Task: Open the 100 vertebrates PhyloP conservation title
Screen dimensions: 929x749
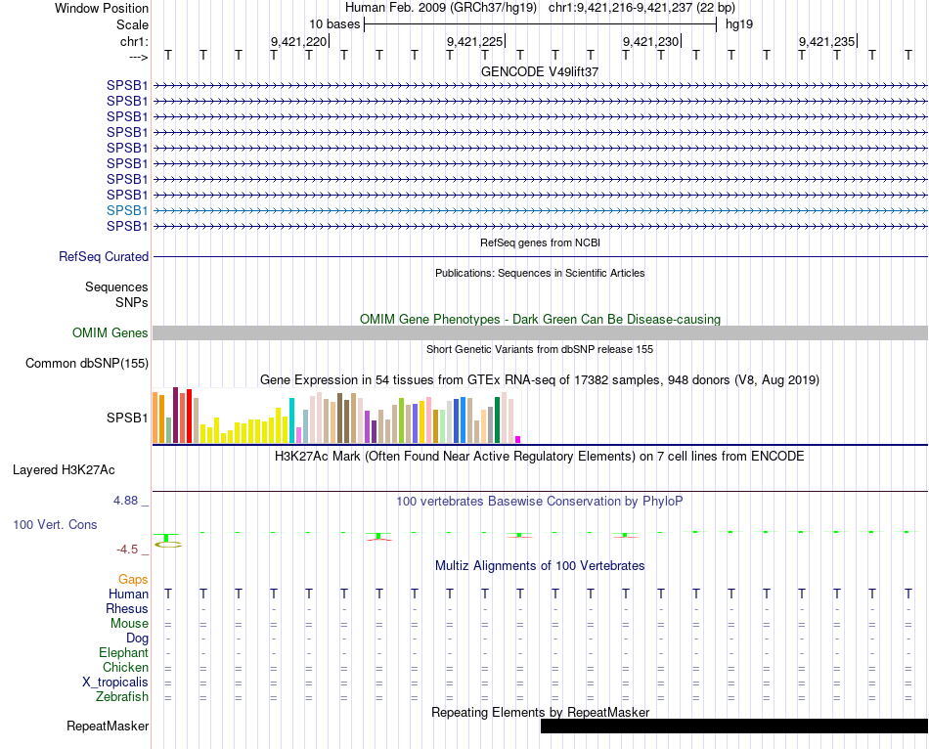Action: coord(540,502)
